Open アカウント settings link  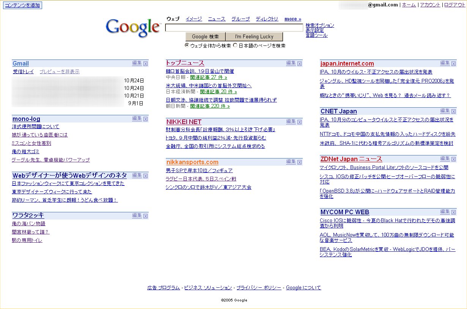(430, 5)
